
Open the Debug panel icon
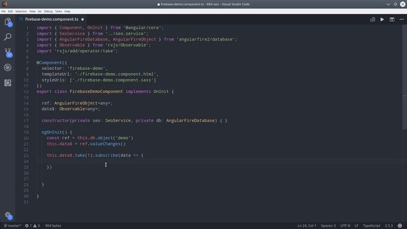tap(8, 67)
